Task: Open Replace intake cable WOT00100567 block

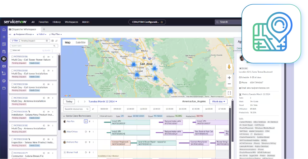Action: coord(173,123)
